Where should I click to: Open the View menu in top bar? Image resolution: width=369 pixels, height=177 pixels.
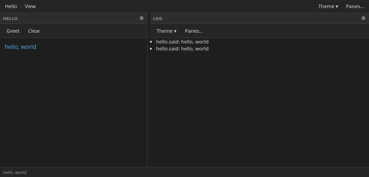click(30, 6)
